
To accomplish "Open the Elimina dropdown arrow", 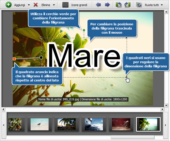I will pyautogui.click(x=54, y=5).
